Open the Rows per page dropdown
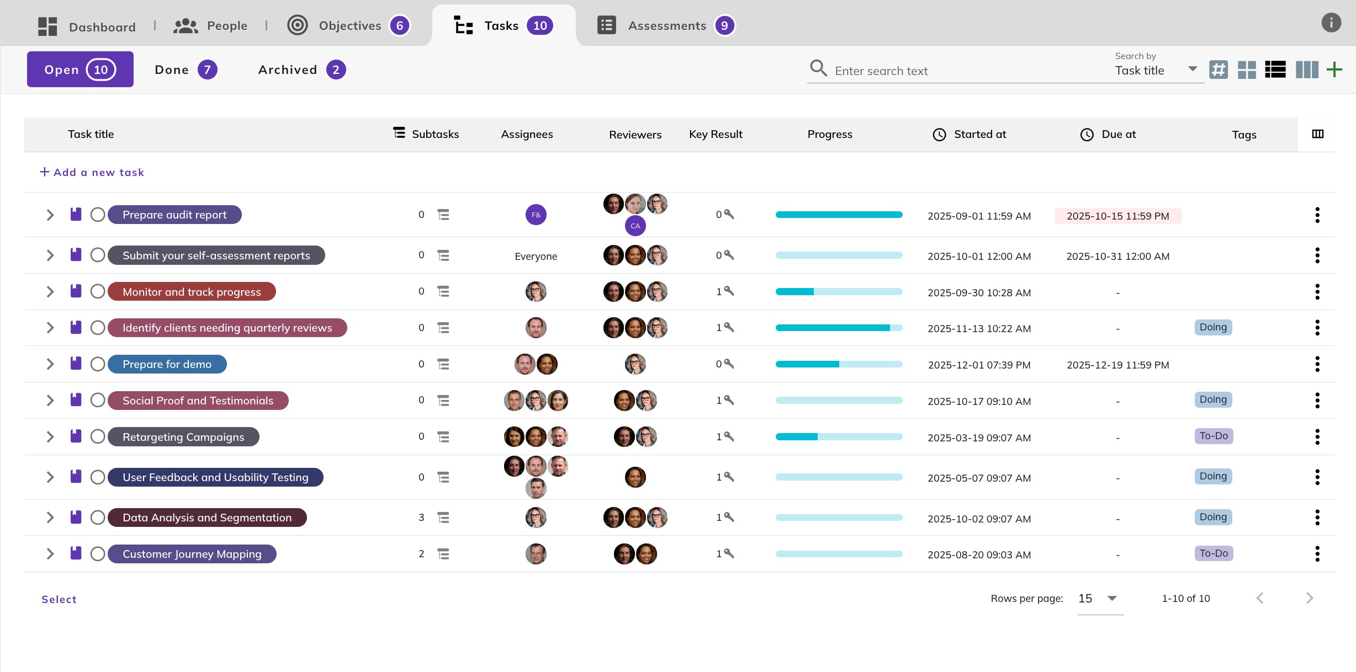1356x672 pixels. click(x=1099, y=599)
